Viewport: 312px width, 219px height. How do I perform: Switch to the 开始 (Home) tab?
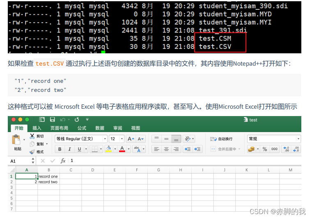click(x=19, y=128)
